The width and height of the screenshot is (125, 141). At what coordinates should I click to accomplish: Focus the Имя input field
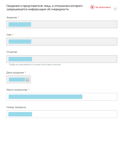[62, 42]
